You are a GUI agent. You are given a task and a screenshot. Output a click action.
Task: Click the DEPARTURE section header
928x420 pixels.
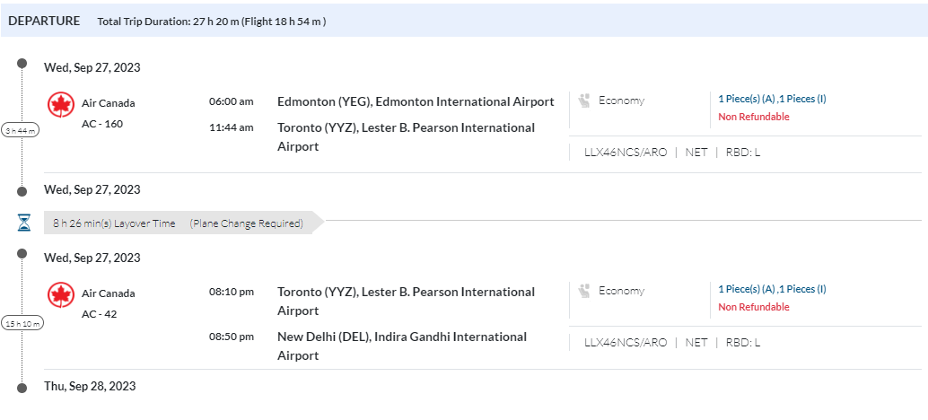point(44,21)
